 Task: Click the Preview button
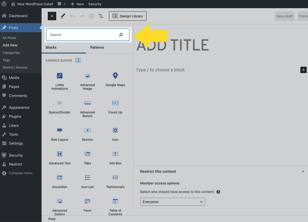click(303, 16)
